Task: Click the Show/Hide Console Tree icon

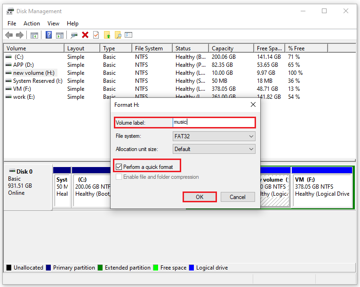Action: click(x=34, y=35)
